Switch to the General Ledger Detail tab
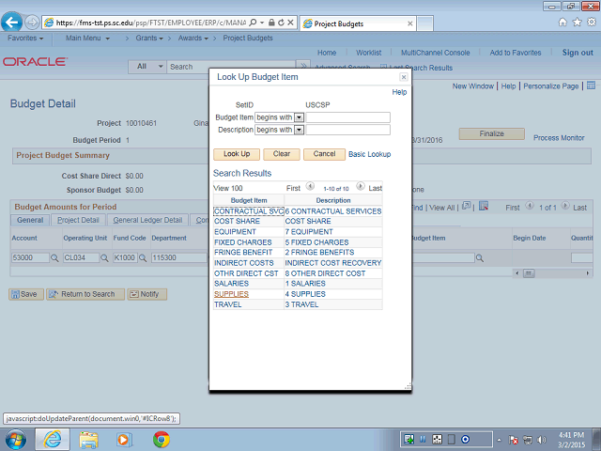 click(x=147, y=220)
